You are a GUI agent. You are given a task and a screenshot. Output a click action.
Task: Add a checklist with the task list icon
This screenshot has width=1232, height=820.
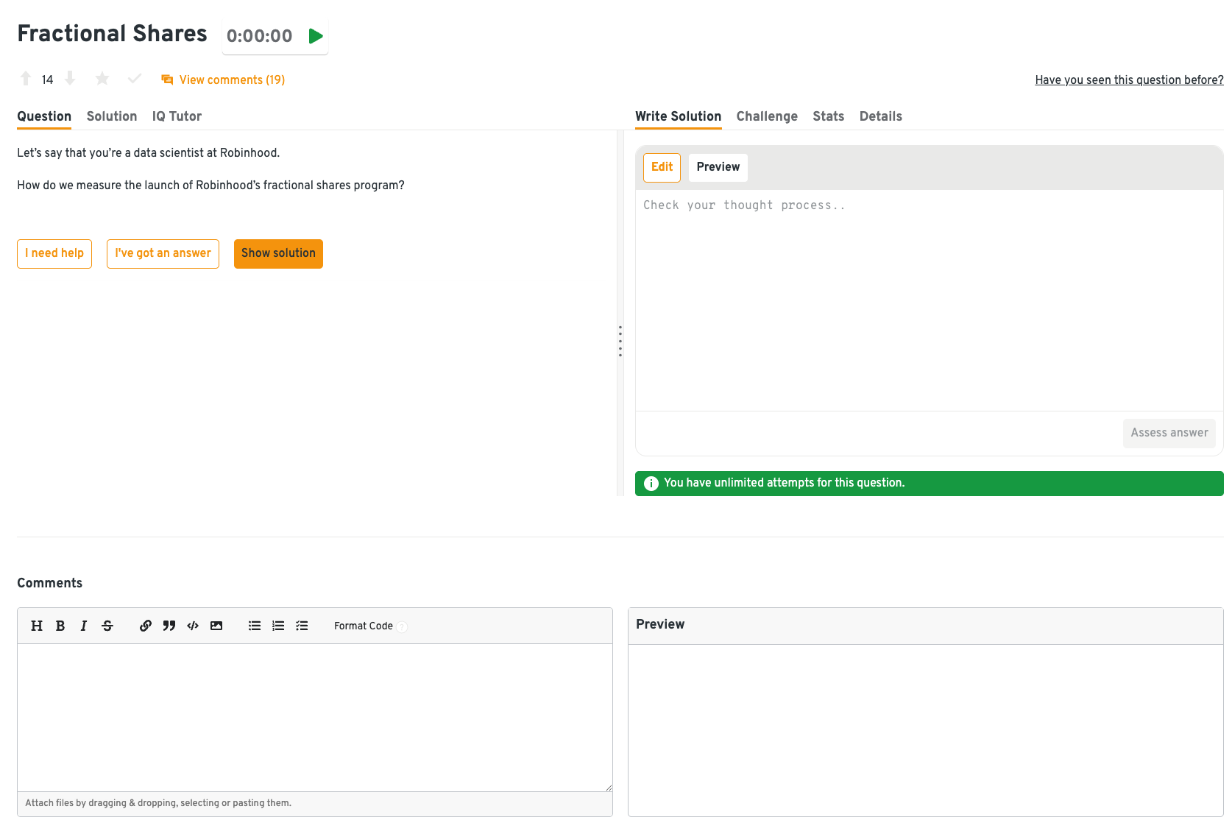coord(302,626)
